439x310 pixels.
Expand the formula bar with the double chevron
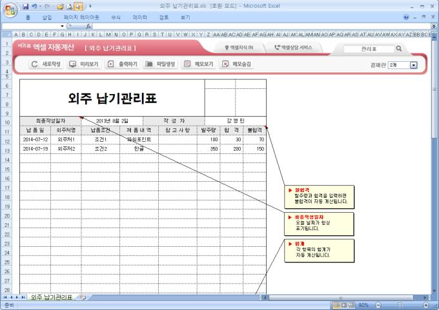tap(434, 26)
